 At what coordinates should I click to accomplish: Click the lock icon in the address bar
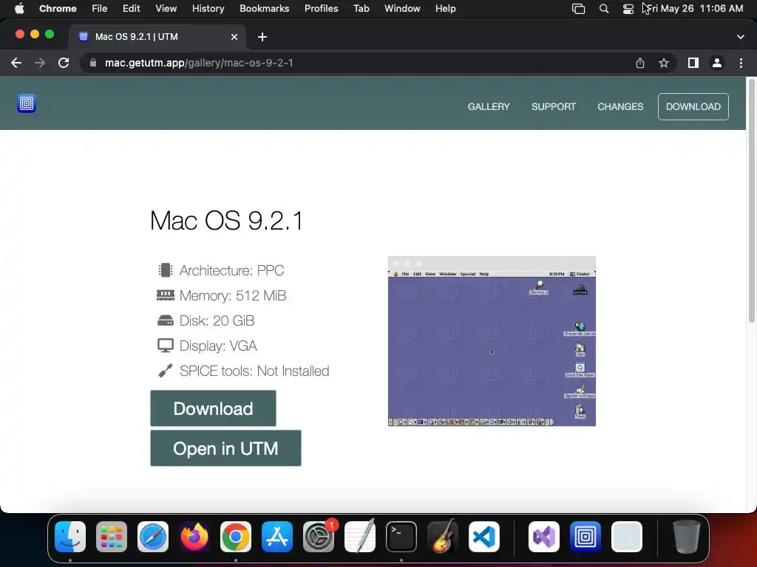pos(93,63)
